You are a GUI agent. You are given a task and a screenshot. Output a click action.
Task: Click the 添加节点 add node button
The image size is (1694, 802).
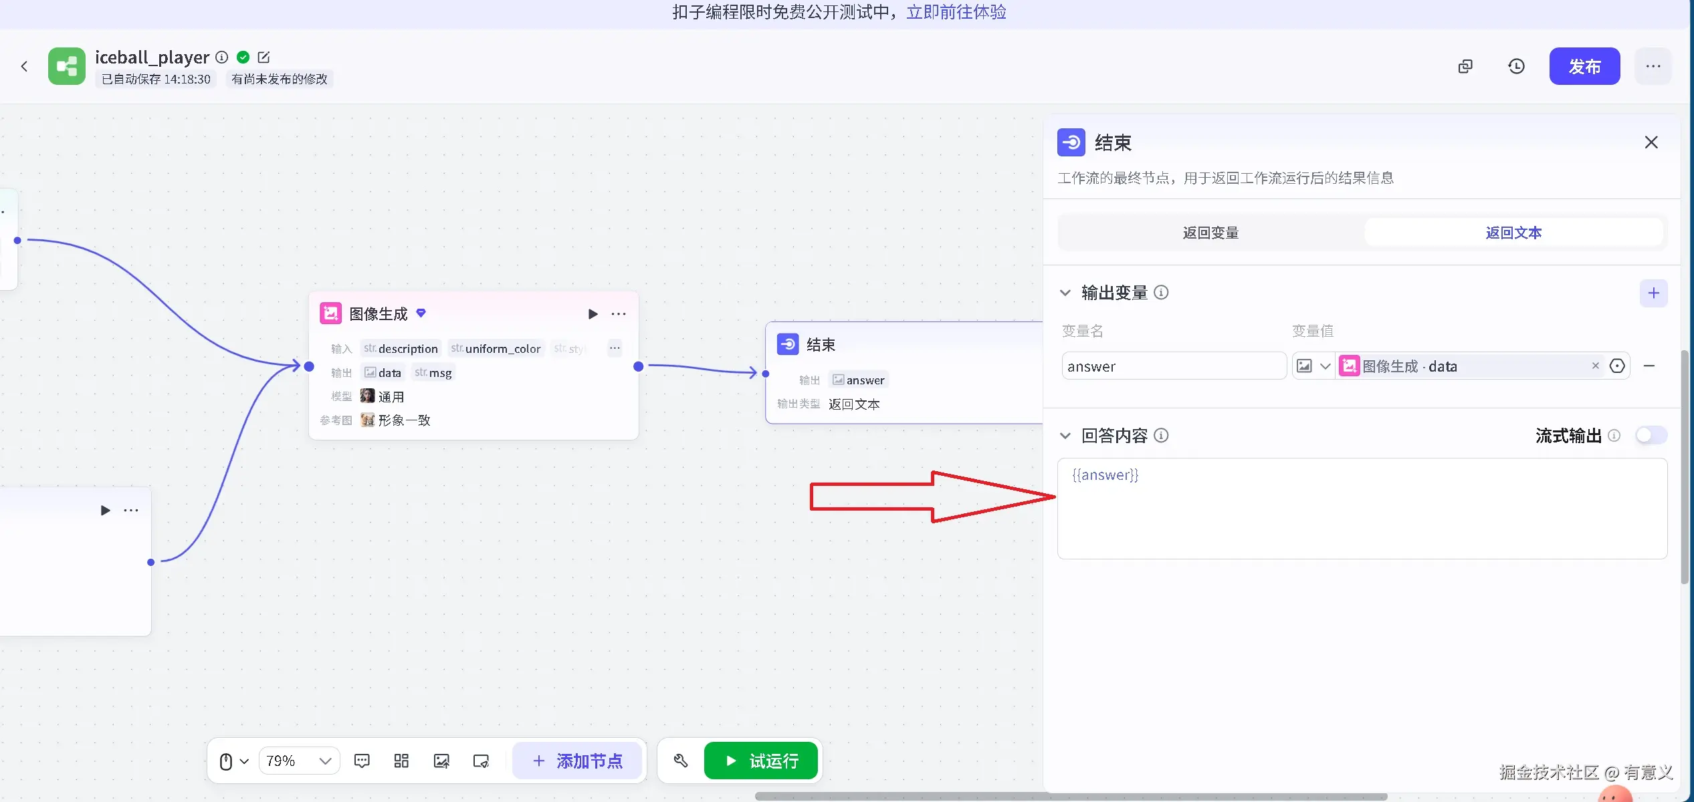(576, 761)
